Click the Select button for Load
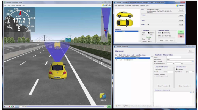This screenshot has height=110, width=198. click(x=181, y=25)
